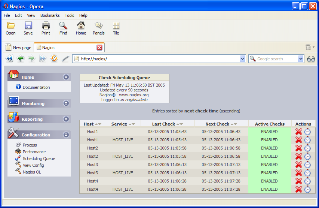Collapse the Configuration sidebar section

point(66,135)
